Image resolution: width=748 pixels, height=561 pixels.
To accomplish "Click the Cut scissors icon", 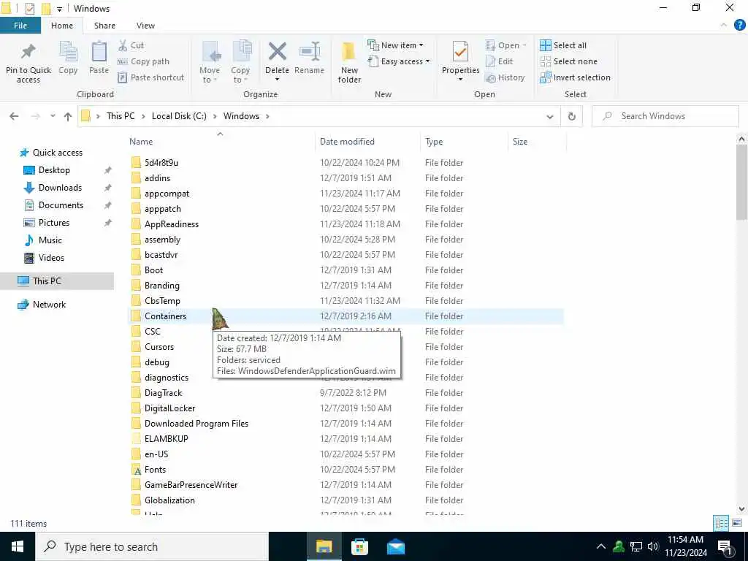I will 123,45.
